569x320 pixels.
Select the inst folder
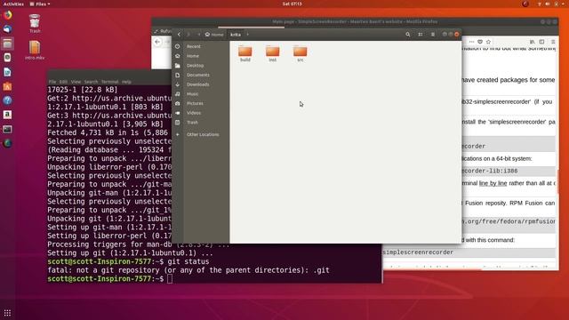tap(273, 53)
